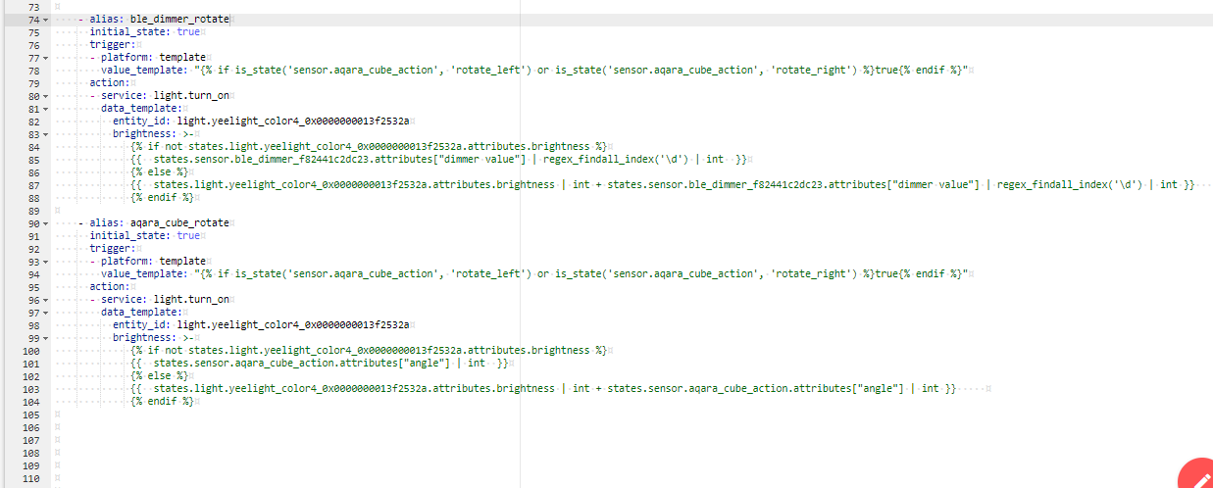
Task: Collapse the fold arrow at line 74
Action: point(46,20)
